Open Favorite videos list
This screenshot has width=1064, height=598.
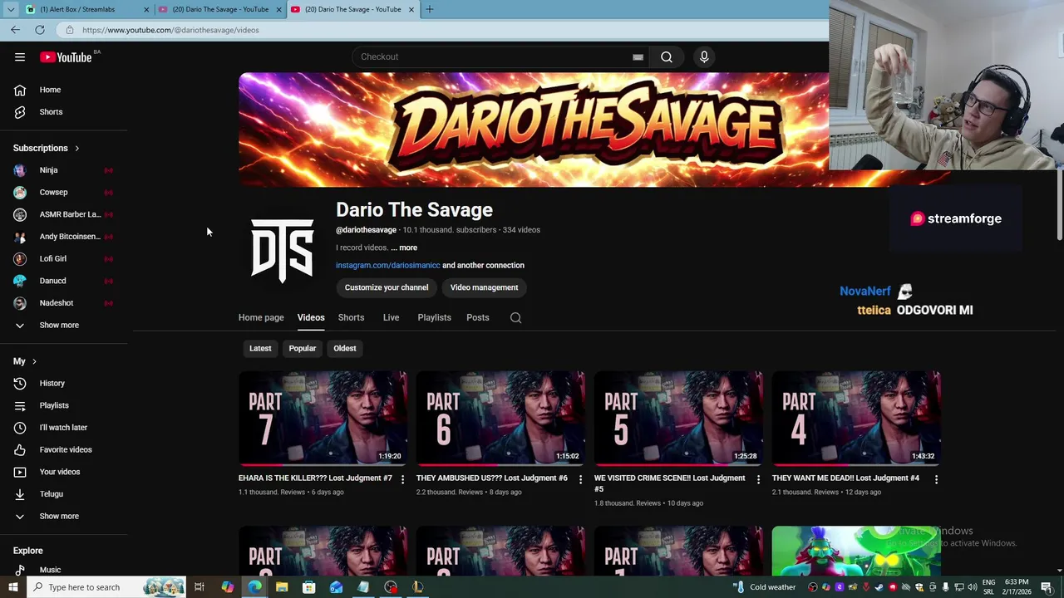[x=64, y=450]
